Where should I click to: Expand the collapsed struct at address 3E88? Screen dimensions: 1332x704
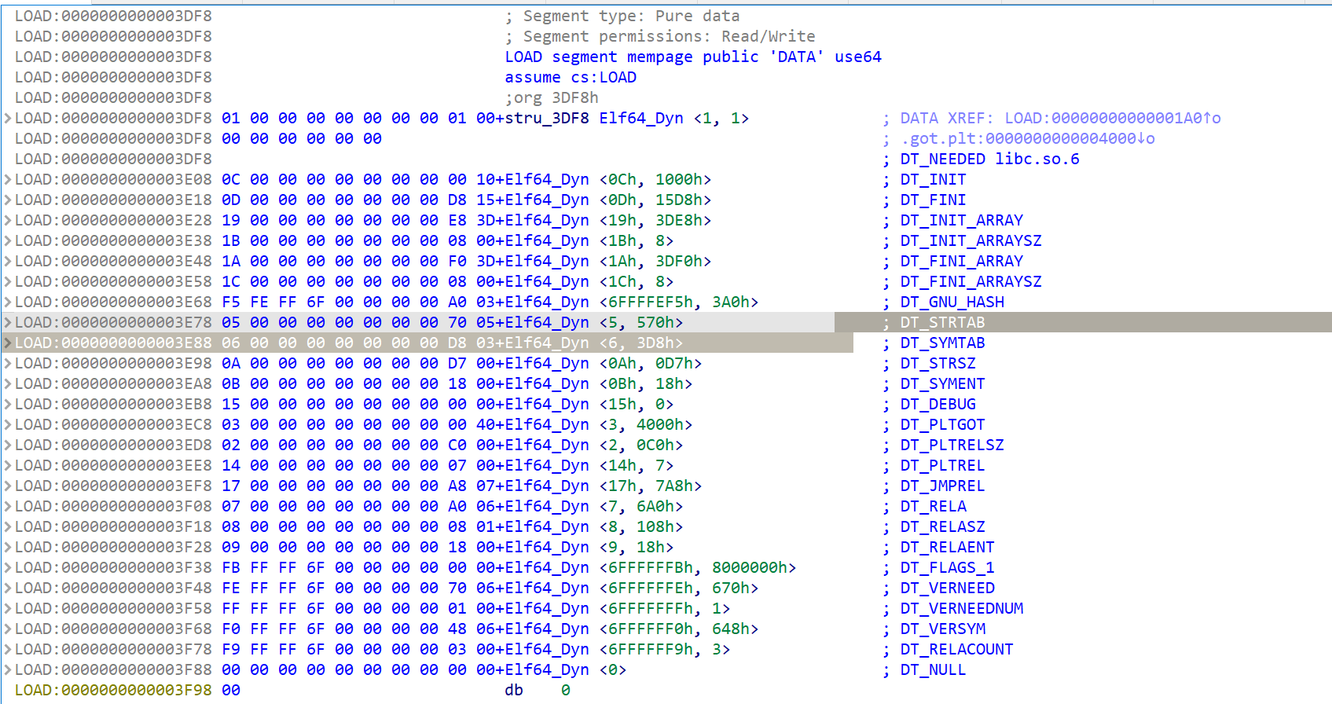click(x=8, y=343)
